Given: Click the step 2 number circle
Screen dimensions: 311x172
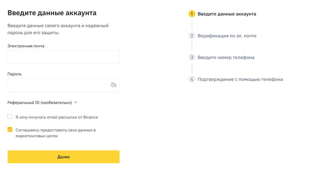Looking at the screenshot, I should [192, 36].
